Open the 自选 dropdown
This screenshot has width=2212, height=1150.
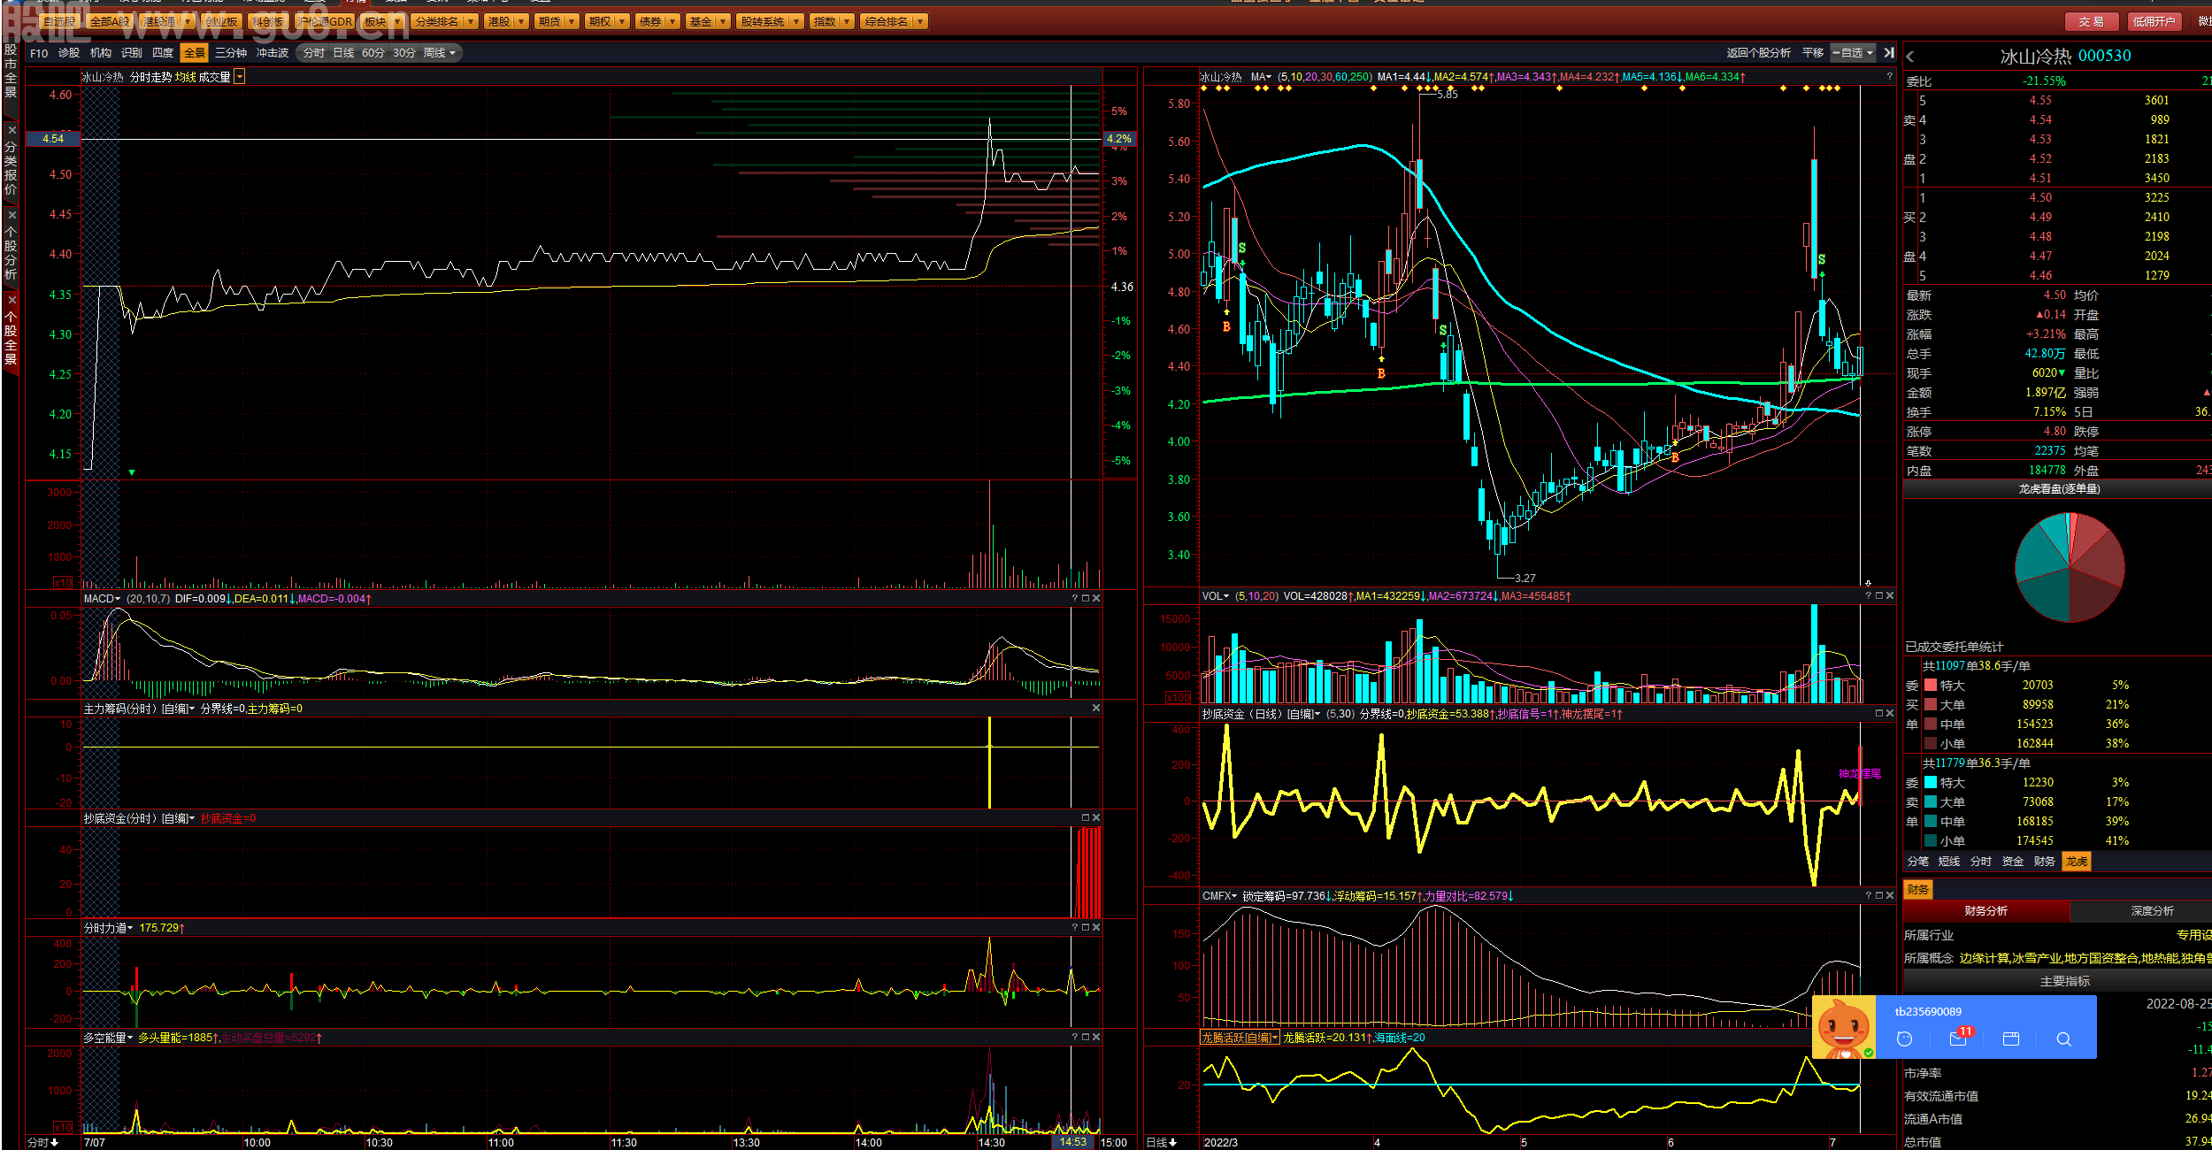tap(1853, 53)
